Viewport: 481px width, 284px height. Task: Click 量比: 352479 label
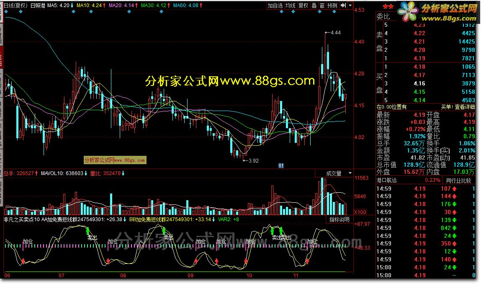coord(105,173)
